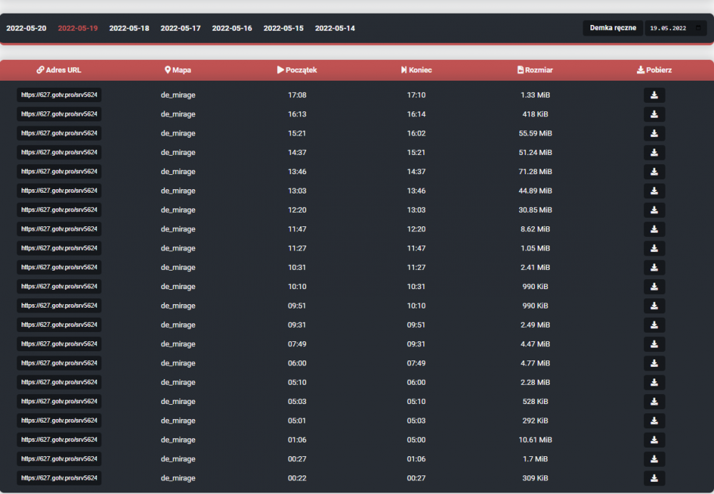714x494 pixels.
Task: Click start time 05:01
Action: (x=297, y=420)
